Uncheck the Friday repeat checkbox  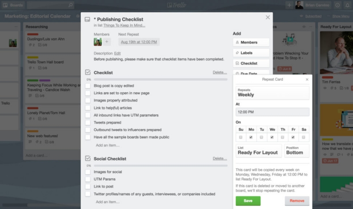293,137
